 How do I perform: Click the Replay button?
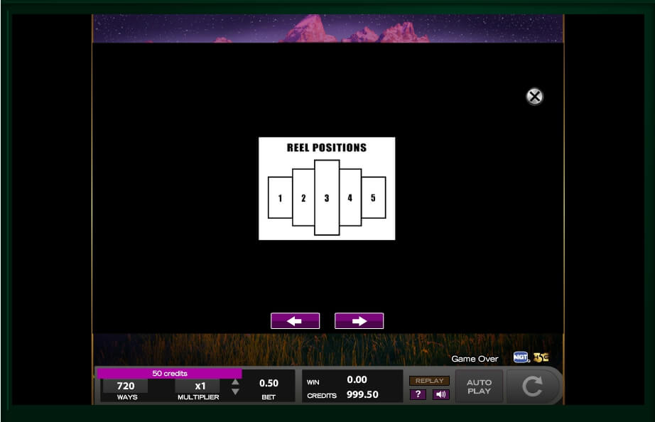[x=429, y=381]
